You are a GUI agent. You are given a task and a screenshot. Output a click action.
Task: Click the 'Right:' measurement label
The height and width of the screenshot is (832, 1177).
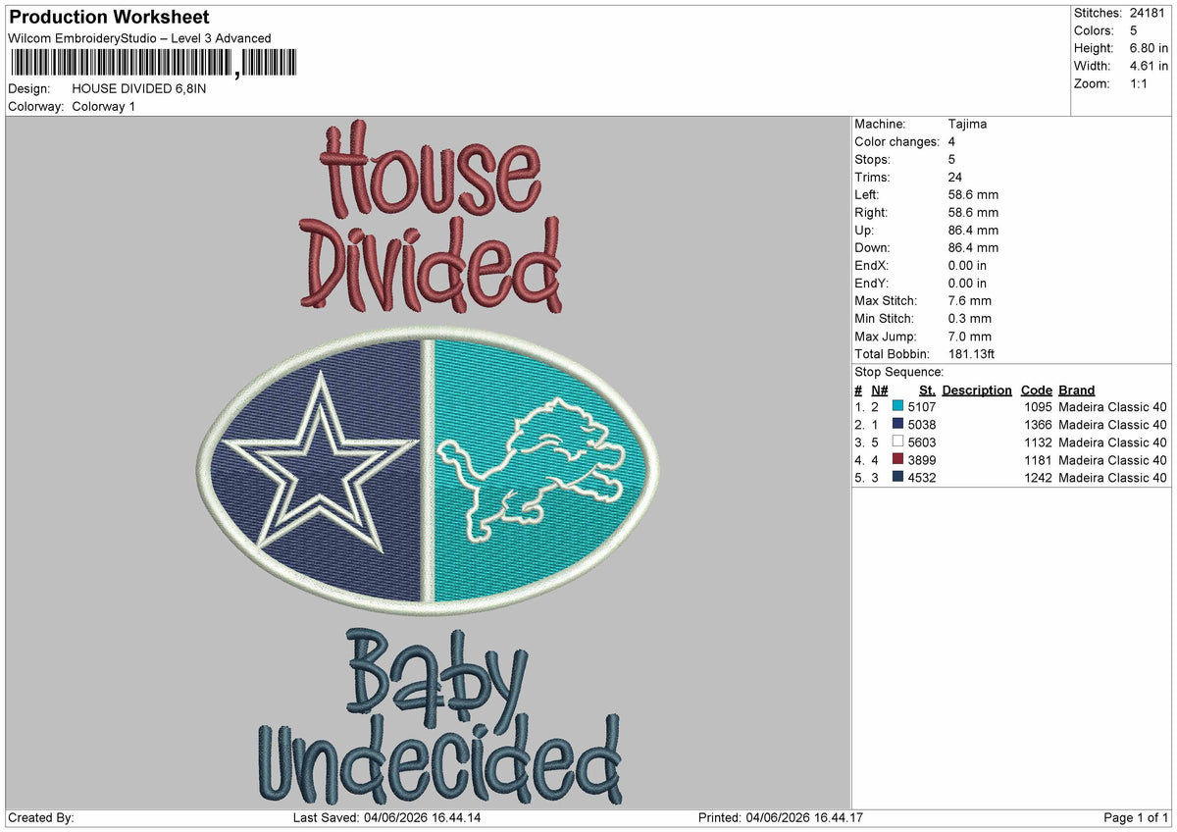(871, 213)
